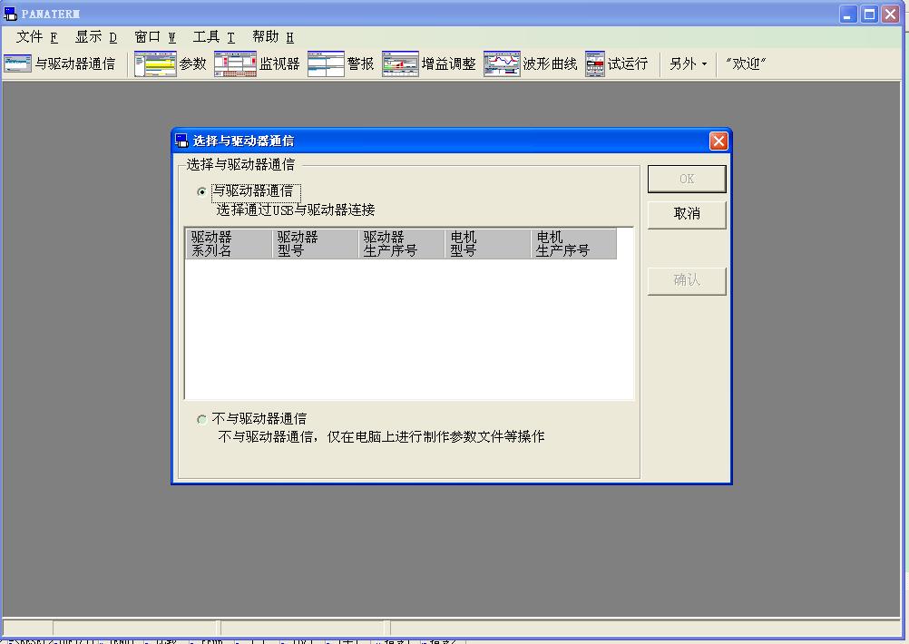Click the 试运行 trial run icon
Image resolution: width=909 pixels, height=644 pixels.
point(595,63)
